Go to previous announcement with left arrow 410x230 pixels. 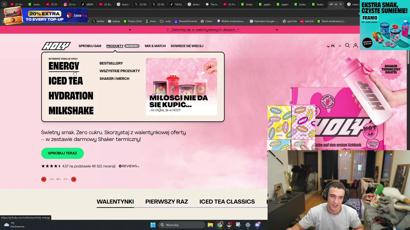(130, 30)
